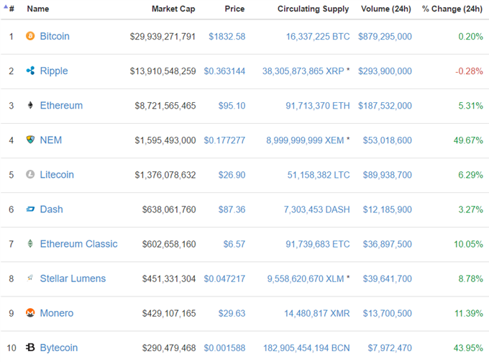The image size is (489, 362).
Task: Open the Monero link
Action: point(57,313)
